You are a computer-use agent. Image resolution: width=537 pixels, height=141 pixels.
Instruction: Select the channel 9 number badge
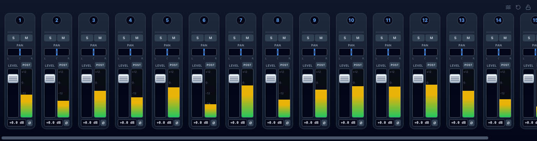tap(315, 20)
